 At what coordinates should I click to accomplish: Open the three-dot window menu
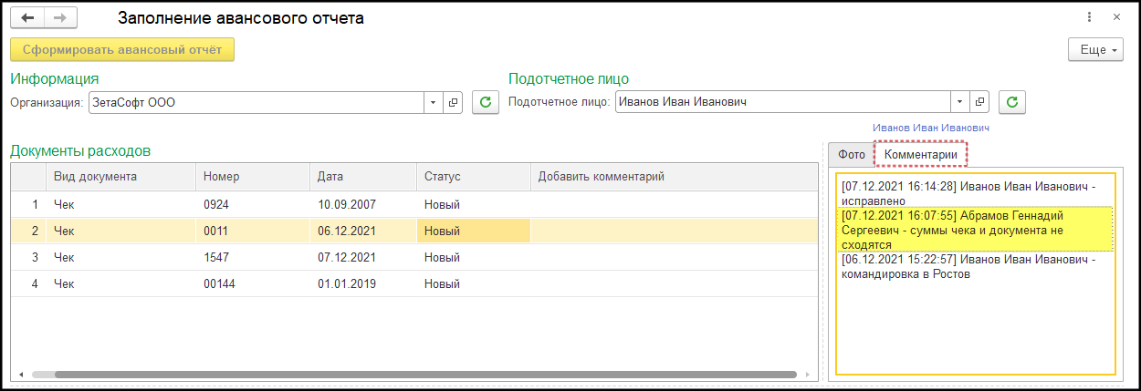(x=1089, y=17)
